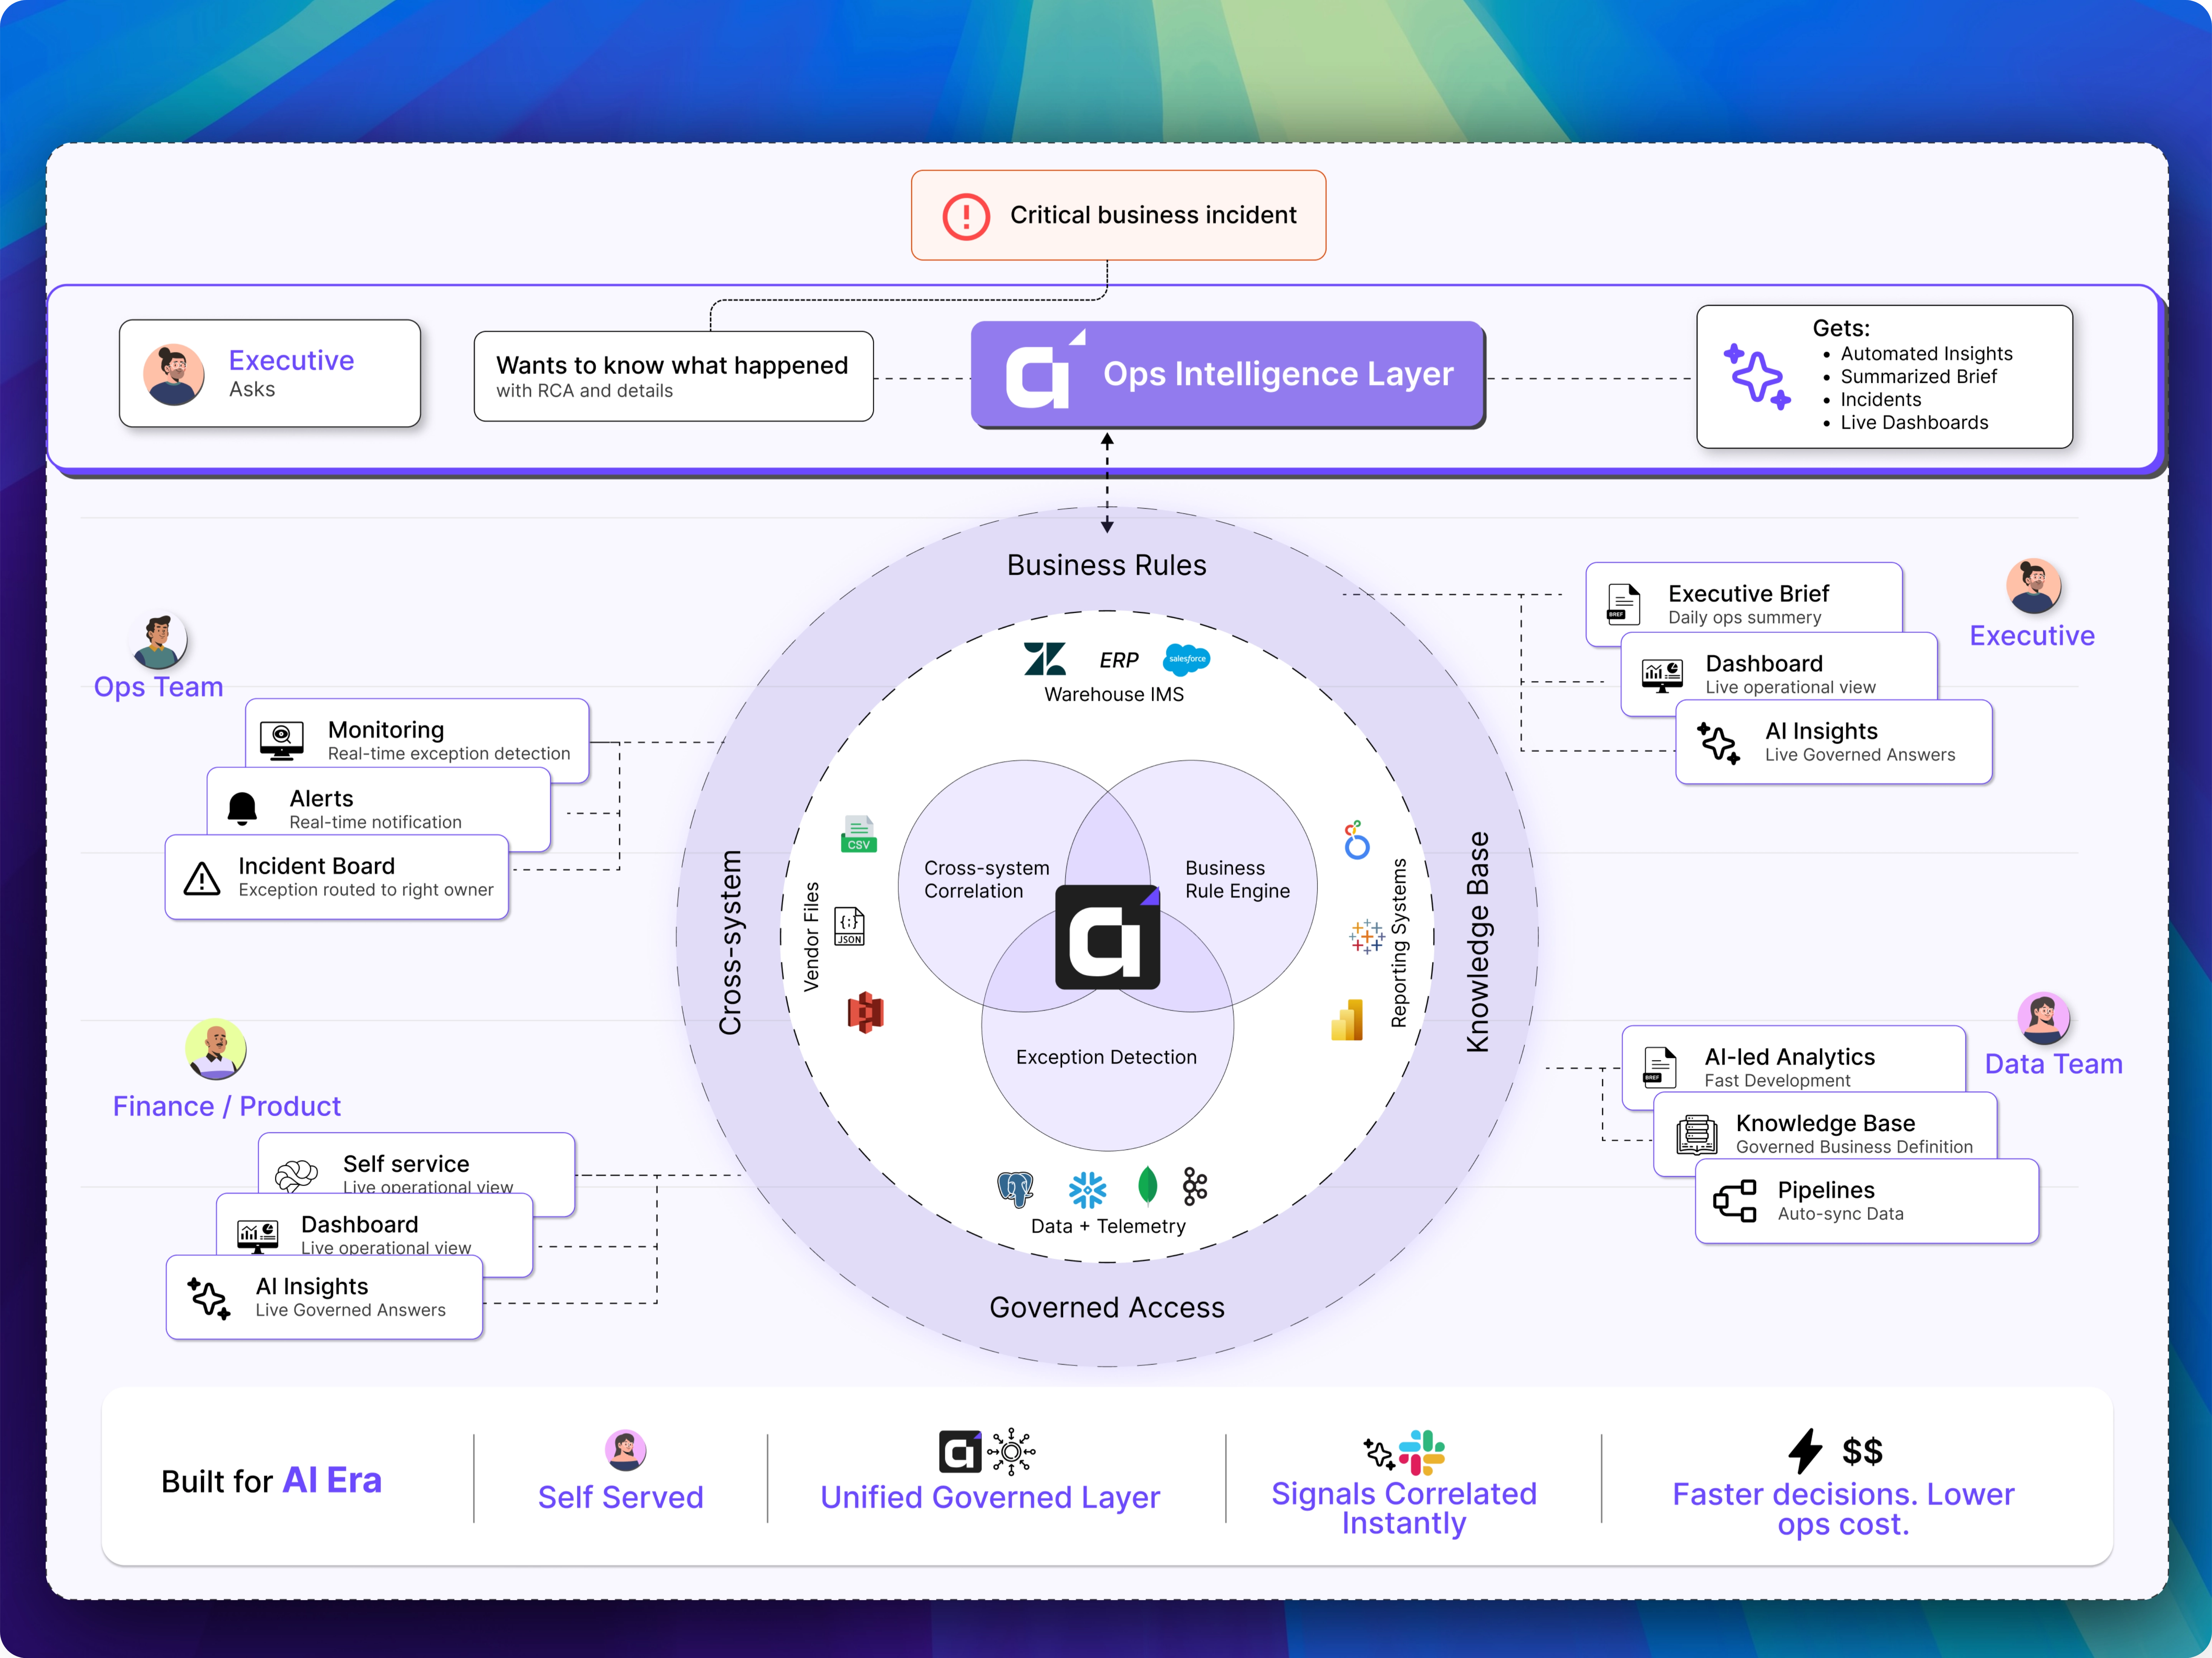
Task: Click the Pipelines flow icon
Action: click(x=1735, y=1201)
